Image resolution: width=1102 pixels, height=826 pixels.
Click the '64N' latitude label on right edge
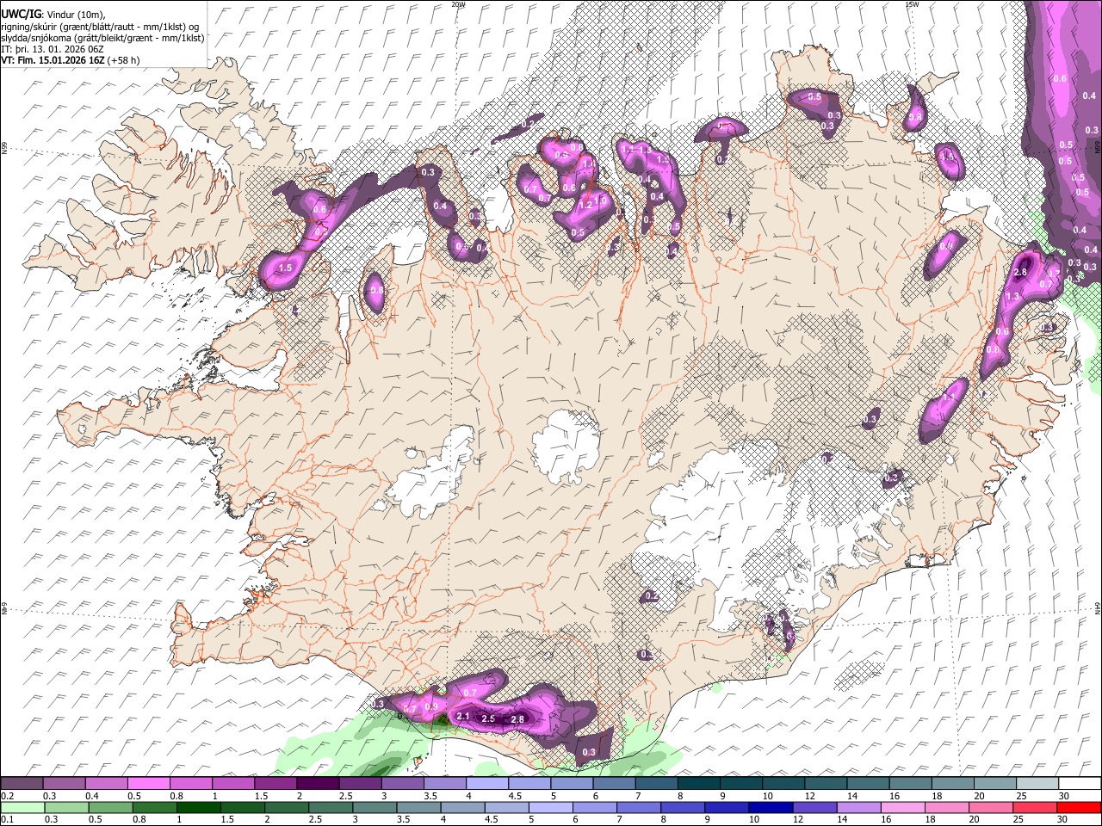[1098, 607]
